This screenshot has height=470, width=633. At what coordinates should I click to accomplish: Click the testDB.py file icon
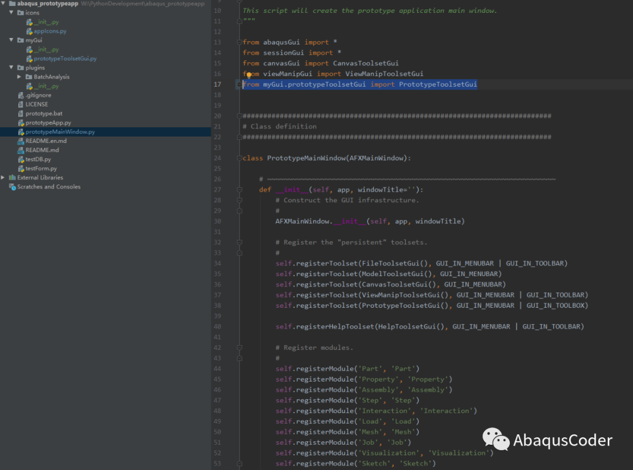(x=21, y=159)
